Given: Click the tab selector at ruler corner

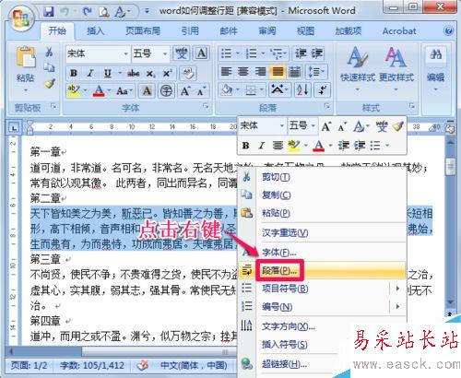Looking at the screenshot, I should 14,127.
